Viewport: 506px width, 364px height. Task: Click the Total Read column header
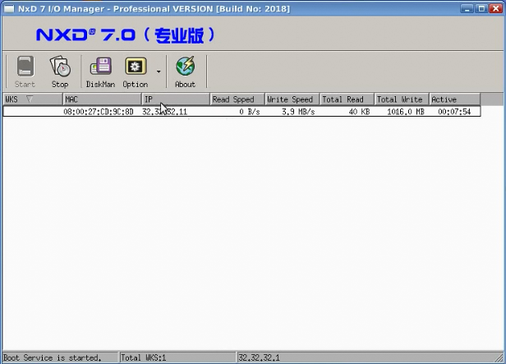347,99
